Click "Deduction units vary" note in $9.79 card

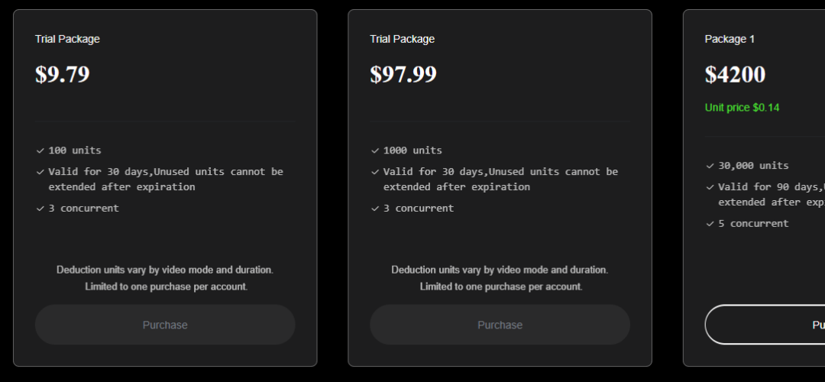point(165,270)
